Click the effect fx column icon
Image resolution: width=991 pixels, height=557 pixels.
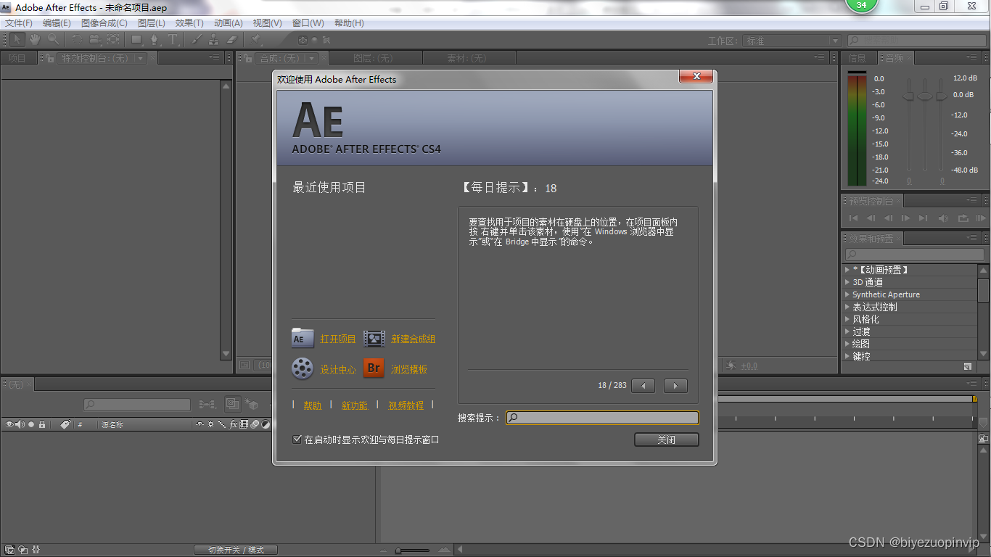coord(234,425)
